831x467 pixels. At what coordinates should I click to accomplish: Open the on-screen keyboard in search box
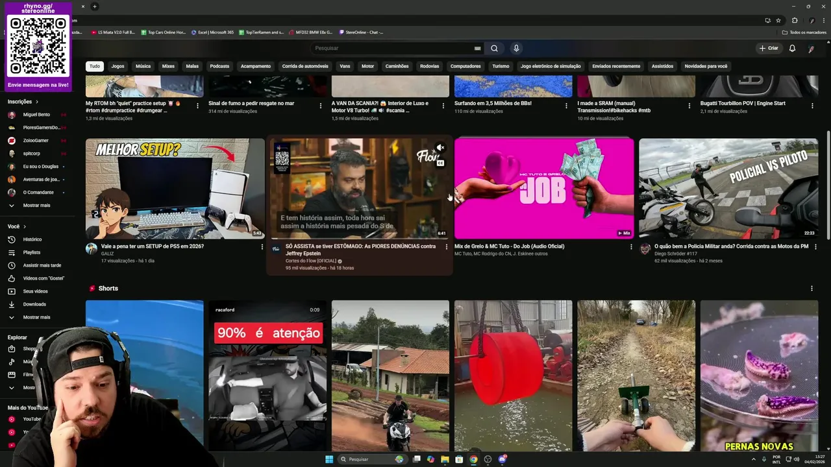(477, 48)
